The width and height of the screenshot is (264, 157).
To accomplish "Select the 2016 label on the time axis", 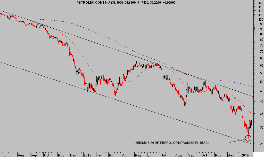I will tap(245, 155).
